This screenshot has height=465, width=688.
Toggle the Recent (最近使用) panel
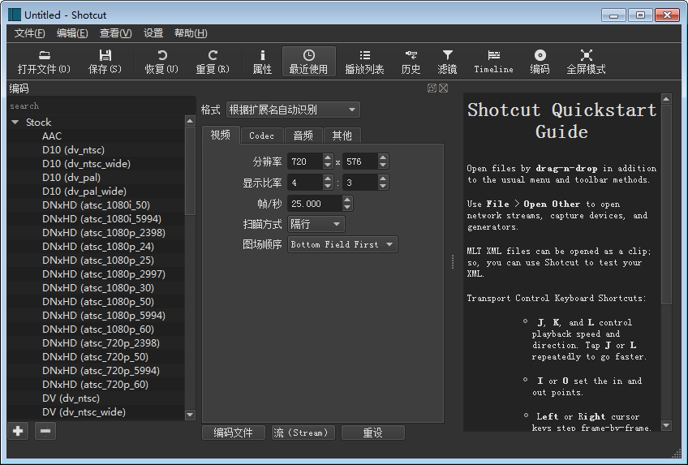tap(308, 61)
